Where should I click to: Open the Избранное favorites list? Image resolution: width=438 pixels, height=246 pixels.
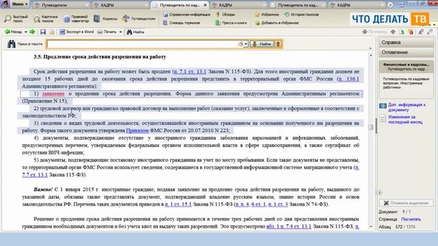[267, 14]
